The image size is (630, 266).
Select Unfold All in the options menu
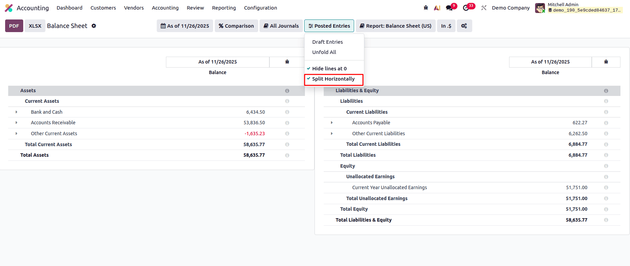click(334, 52)
